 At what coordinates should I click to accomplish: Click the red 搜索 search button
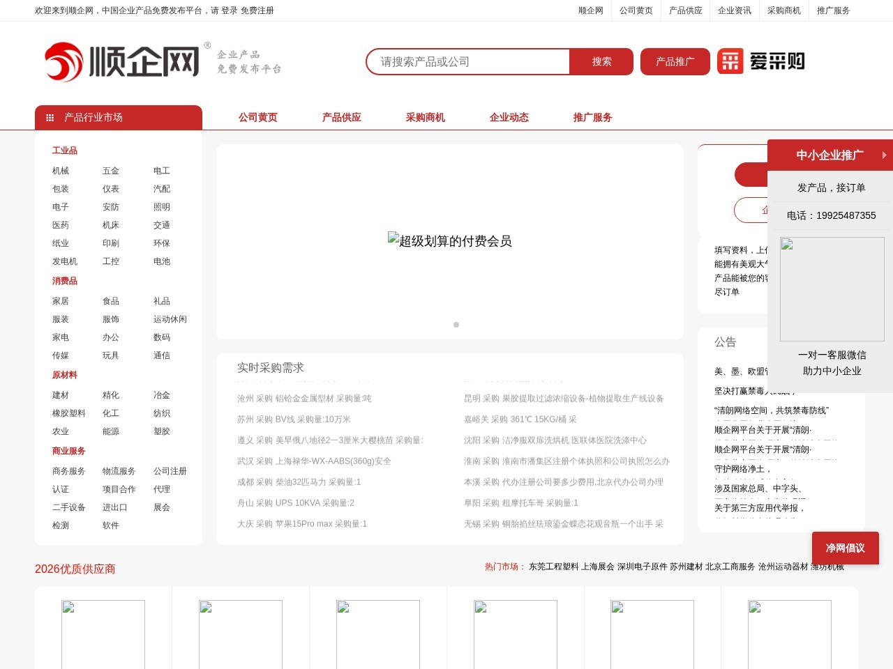pos(601,61)
